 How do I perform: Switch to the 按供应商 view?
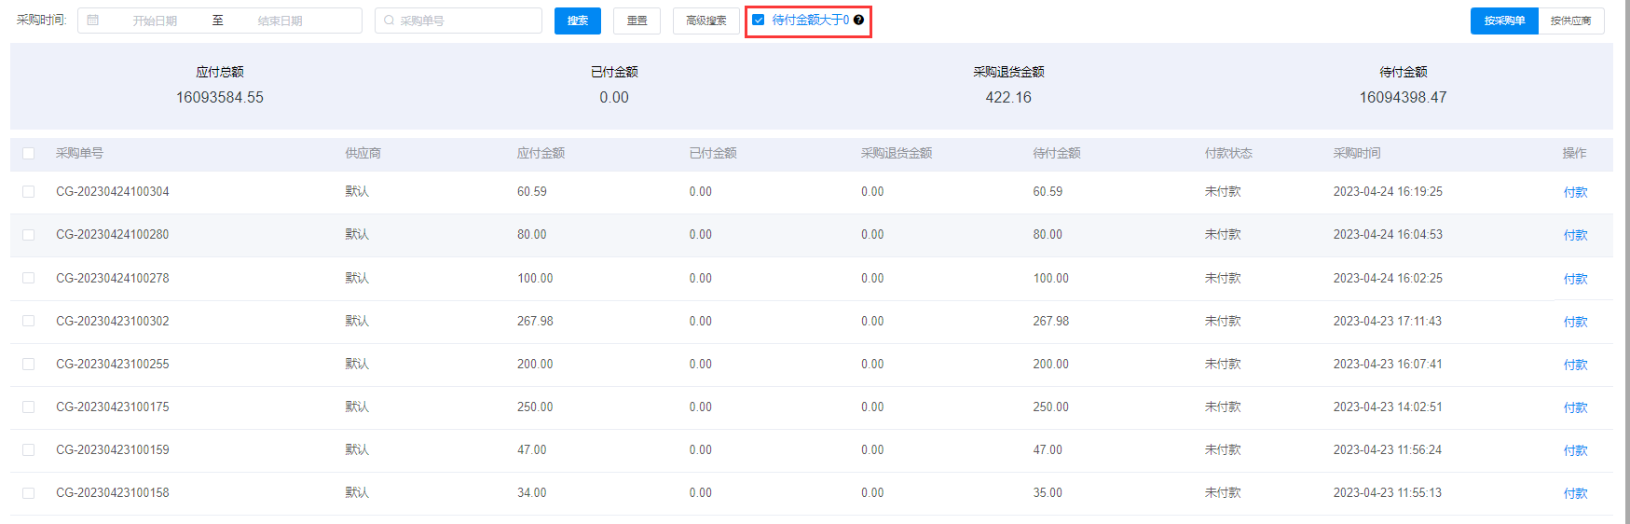pyautogui.click(x=1570, y=21)
